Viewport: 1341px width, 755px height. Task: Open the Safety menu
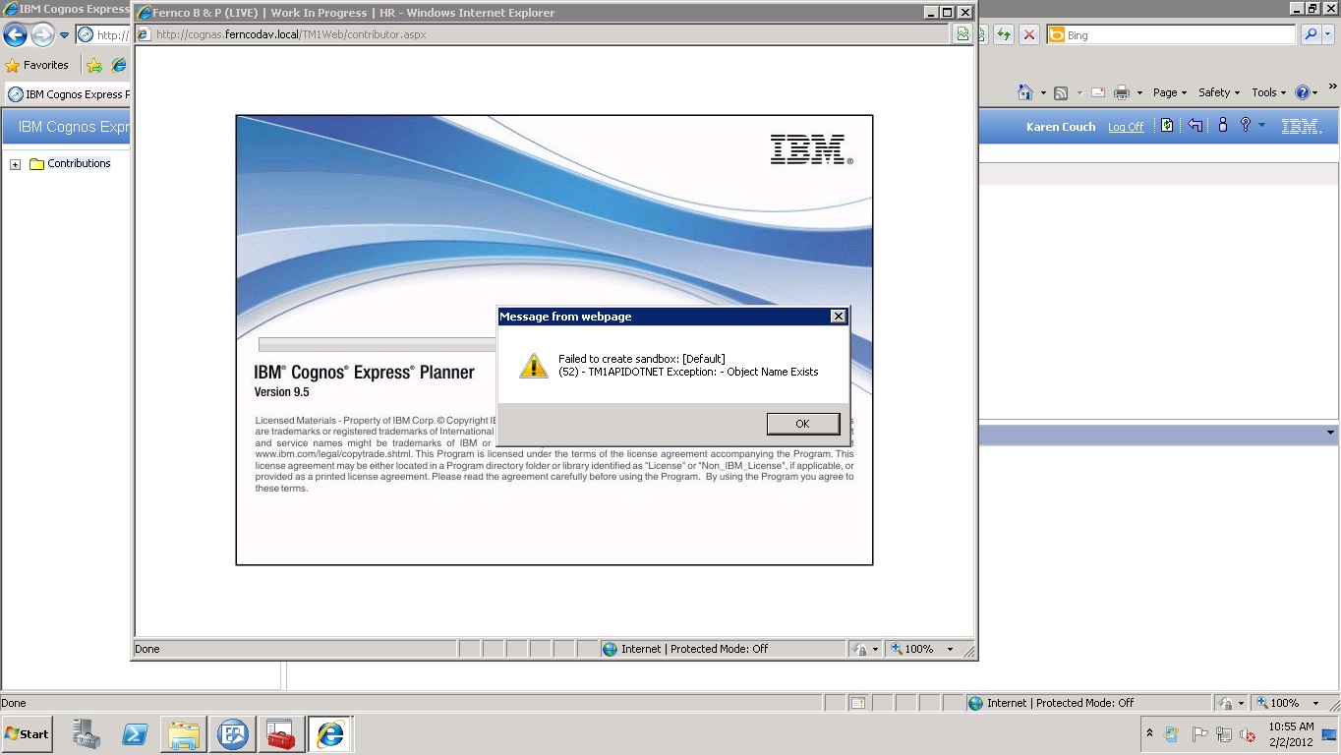[x=1219, y=92]
